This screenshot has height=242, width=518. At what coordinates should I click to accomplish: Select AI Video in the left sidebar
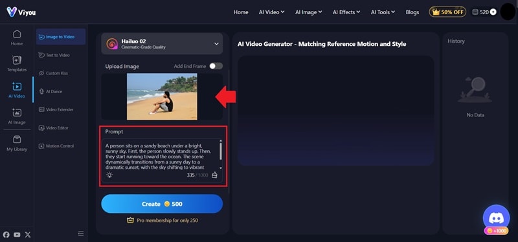point(17,91)
